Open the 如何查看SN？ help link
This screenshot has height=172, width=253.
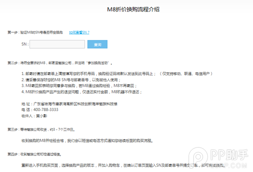point(79,33)
